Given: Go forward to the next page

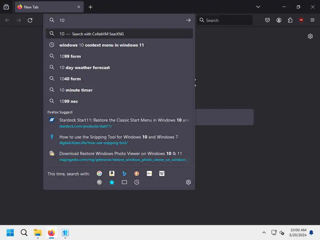Looking at the screenshot, I should click(18, 20).
